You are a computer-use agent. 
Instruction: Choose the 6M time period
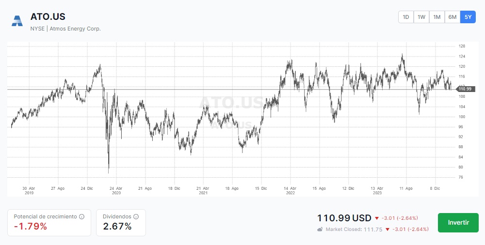(x=453, y=17)
